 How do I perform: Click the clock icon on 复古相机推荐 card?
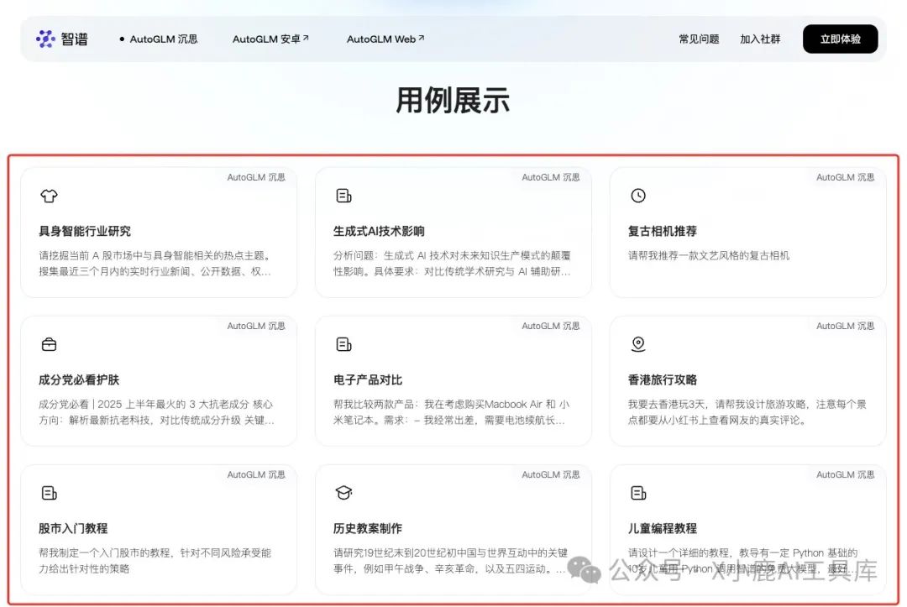tap(638, 196)
